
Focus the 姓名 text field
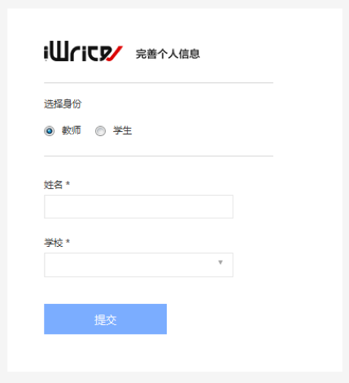[x=138, y=206]
